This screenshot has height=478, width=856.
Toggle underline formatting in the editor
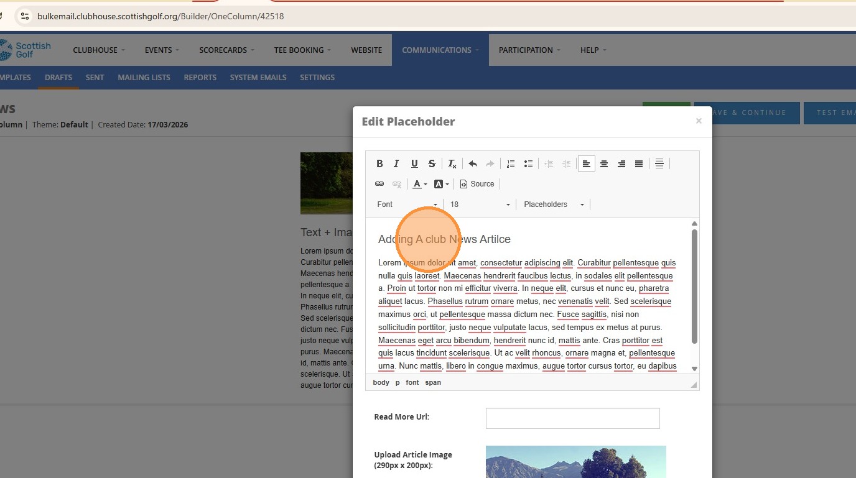pyautogui.click(x=414, y=164)
